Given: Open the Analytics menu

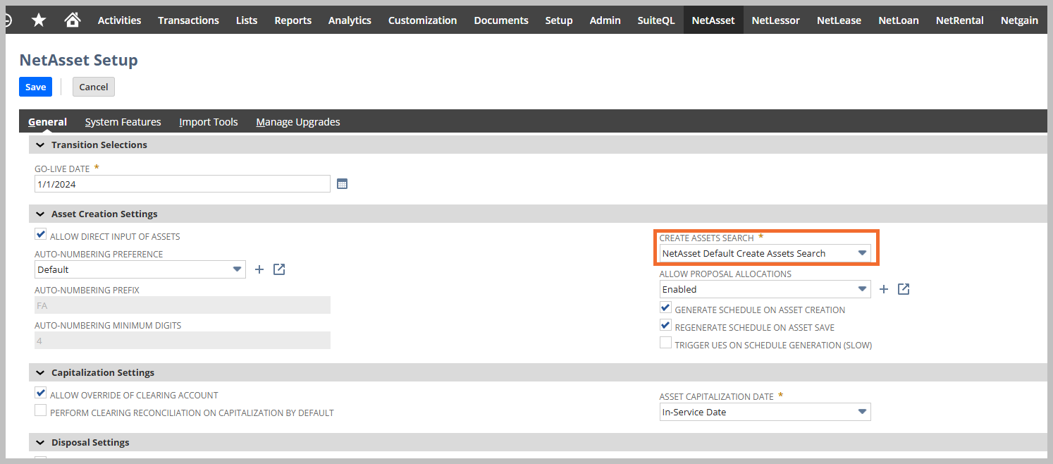Looking at the screenshot, I should click(x=350, y=20).
